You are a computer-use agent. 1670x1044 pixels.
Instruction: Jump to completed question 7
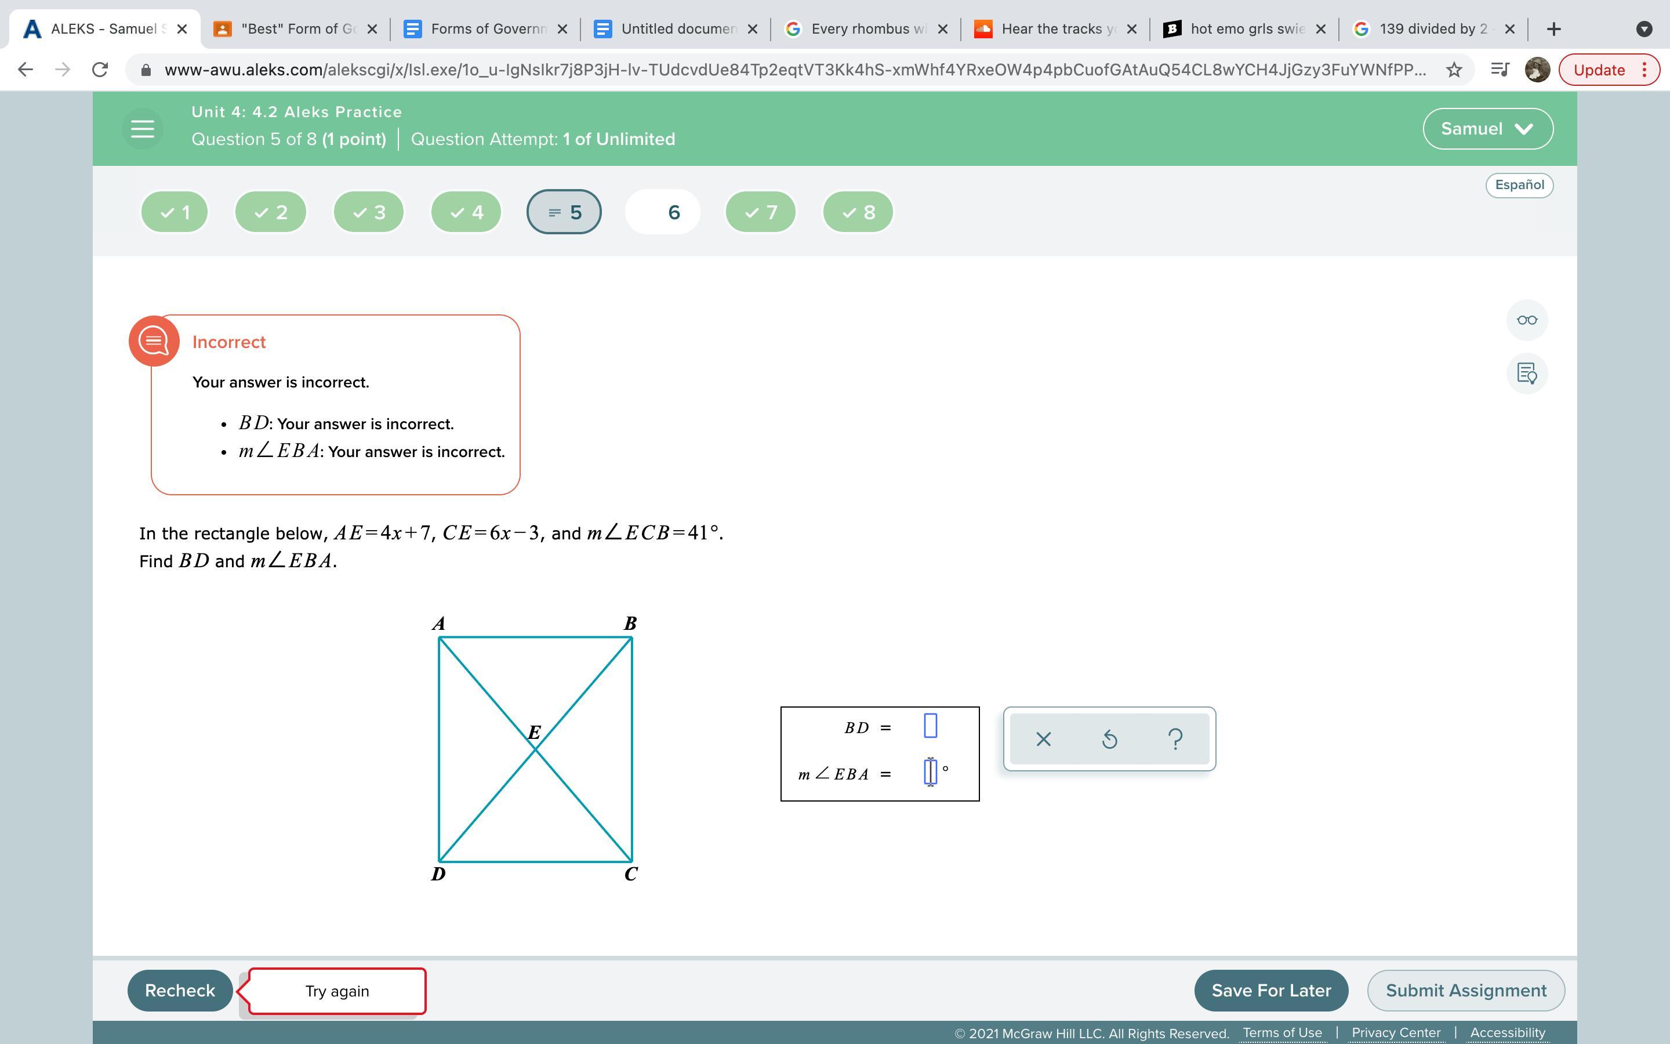click(x=760, y=212)
